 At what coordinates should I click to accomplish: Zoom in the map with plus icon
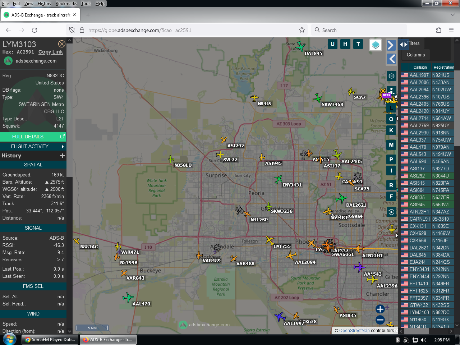coord(380,309)
